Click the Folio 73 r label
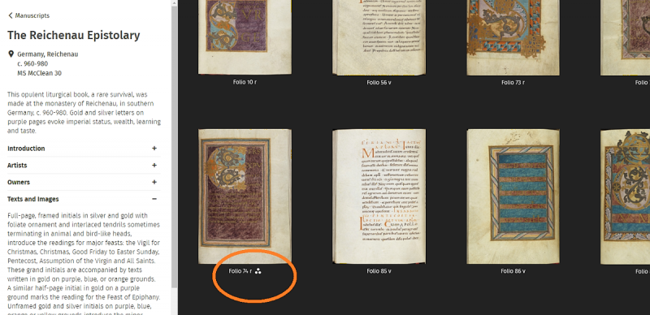The height and width of the screenshot is (315, 650). (x=513, y=83)
